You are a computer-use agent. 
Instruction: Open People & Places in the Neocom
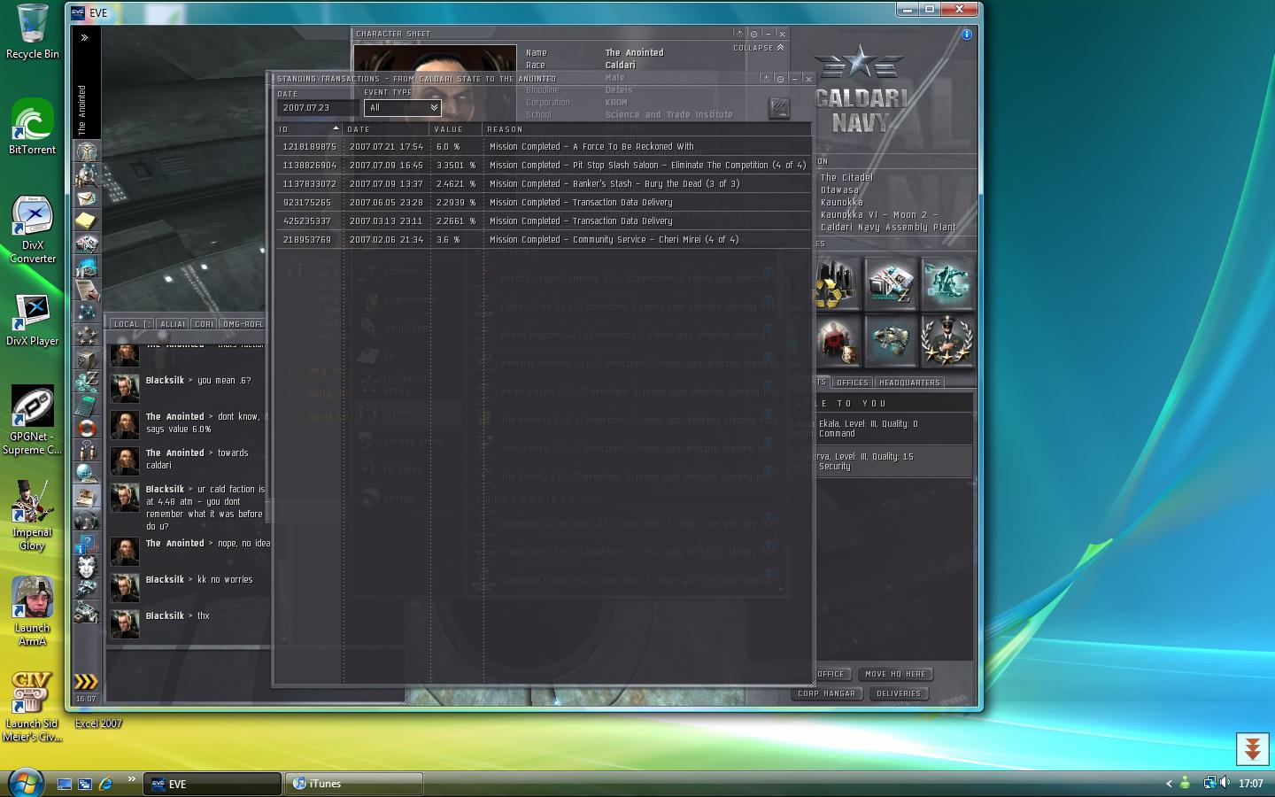point(87,174)
